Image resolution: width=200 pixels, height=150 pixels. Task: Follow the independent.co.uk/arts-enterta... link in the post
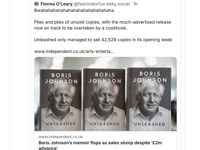[74, 51]
